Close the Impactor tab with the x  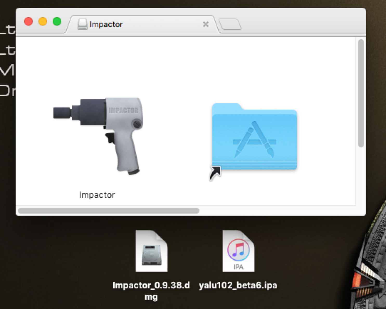point(206,24)
